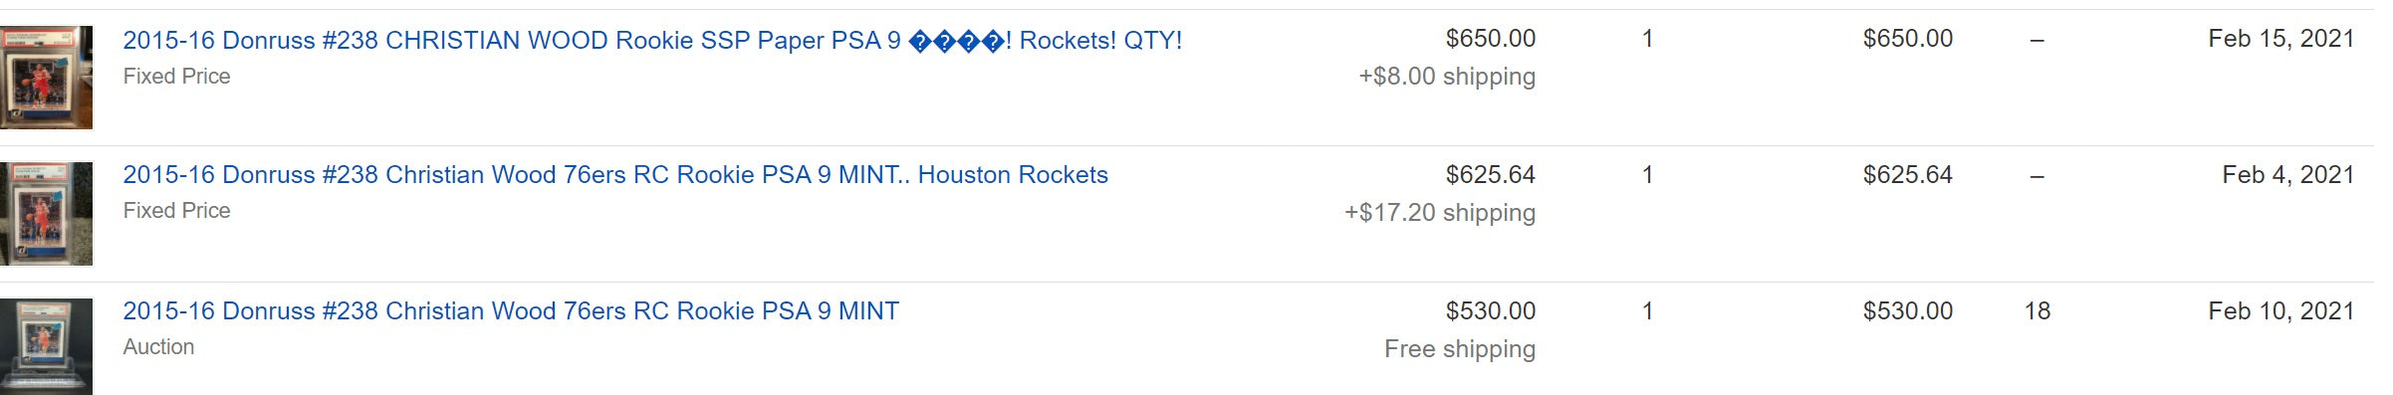Click the +$8.00 shipping text
This screenshot has width=2393, height=395.
click(x=1447, y=77)
